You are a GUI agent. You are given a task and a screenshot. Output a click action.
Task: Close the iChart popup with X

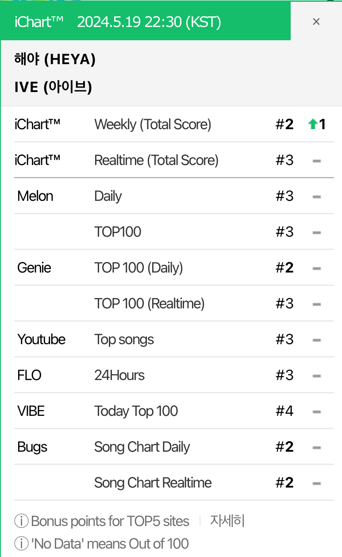tap(316, 21)
